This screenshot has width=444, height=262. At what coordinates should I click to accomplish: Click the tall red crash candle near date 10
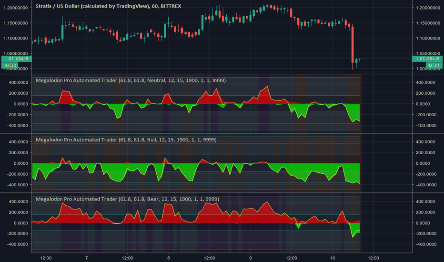click(x=353, y=45)
